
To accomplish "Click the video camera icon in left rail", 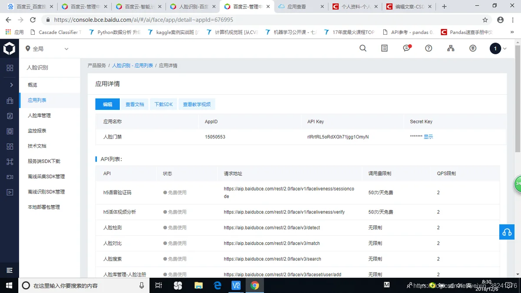I will pyautogui.click(x=10, y=177).
